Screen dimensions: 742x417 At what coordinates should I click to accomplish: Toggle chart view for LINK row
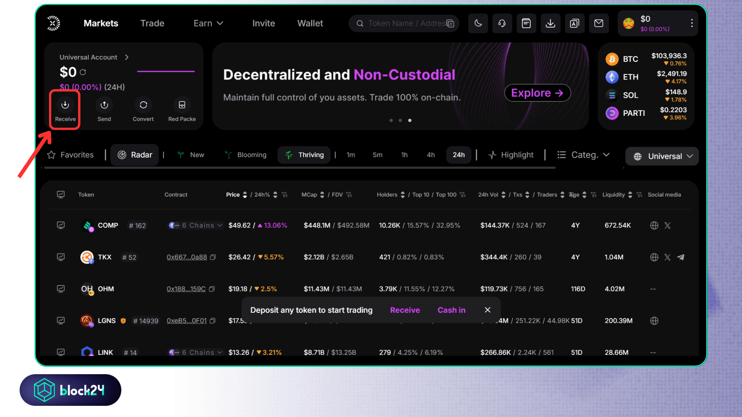[x=61, y=352]
